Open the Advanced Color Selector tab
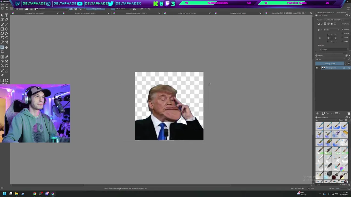 click(x=325, y=13)
